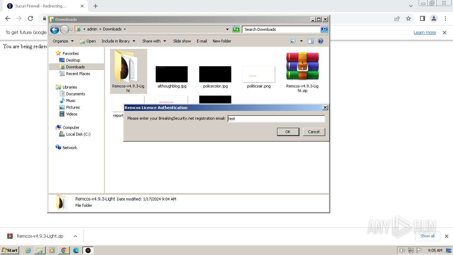Select Local Disk (C:) in the navigation pane
Image resolution: width=453 pixels, height=255 pixels.
point(78,134)
